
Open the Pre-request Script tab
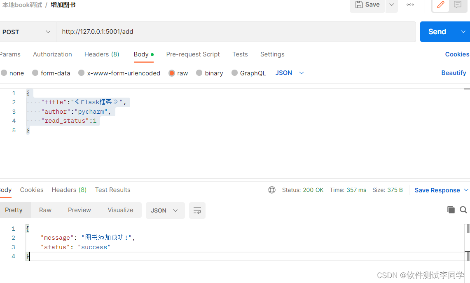tap(193, 54)
